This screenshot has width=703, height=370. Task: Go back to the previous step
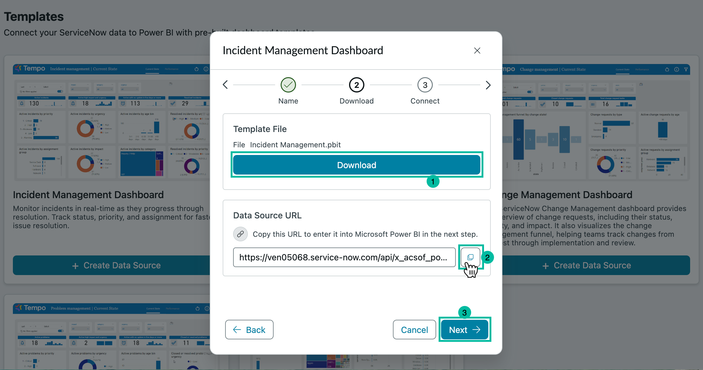[x=249, y=330]
